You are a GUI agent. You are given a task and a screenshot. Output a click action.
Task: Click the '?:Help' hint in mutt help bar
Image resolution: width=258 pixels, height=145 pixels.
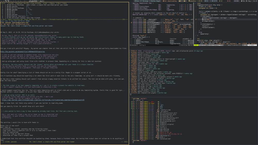click(x=64, y=3)
